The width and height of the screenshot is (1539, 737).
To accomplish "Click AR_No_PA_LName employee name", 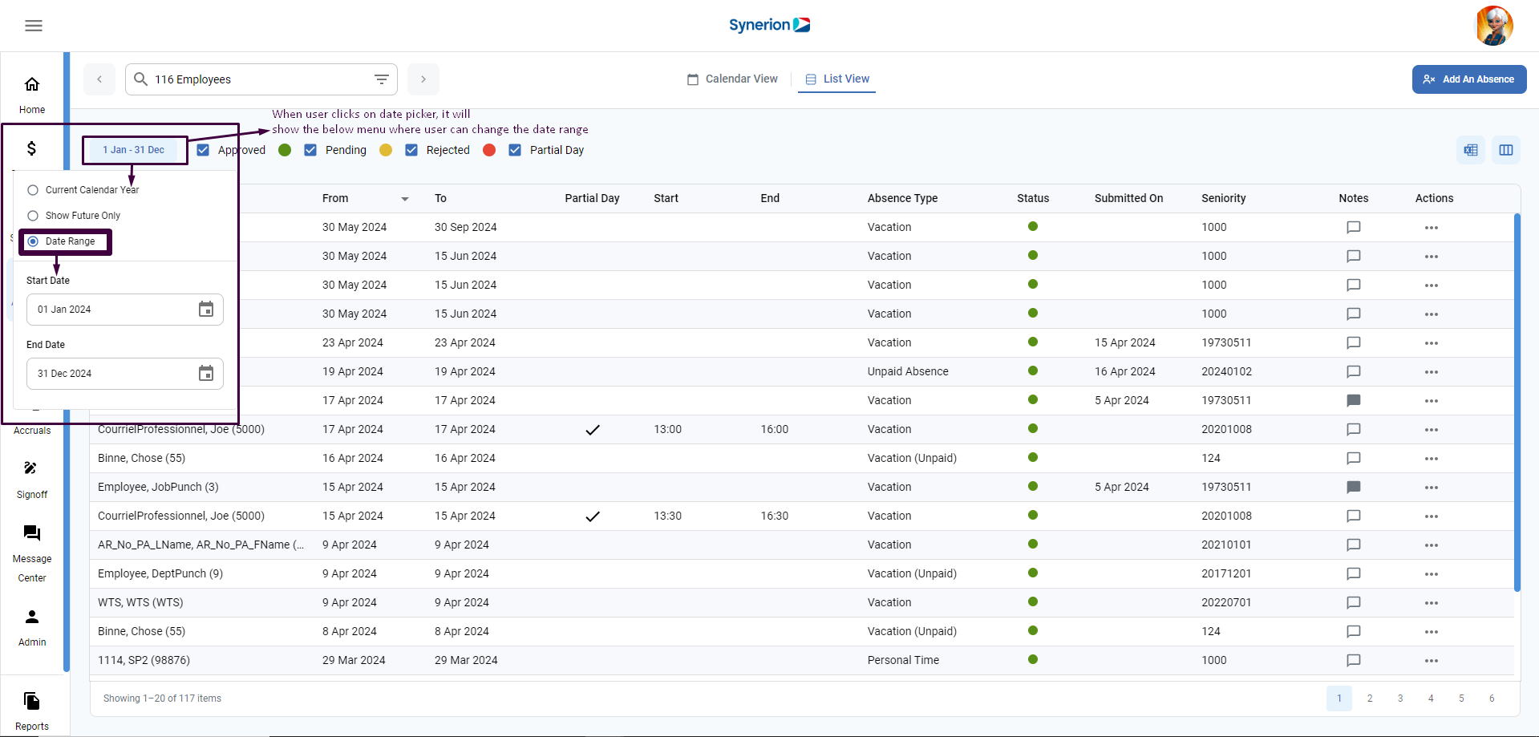I will point(200,545).
